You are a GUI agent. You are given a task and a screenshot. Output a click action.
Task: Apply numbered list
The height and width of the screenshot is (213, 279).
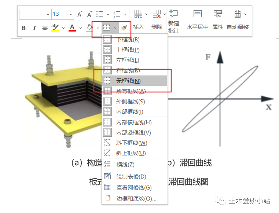[x=117, y=14]
